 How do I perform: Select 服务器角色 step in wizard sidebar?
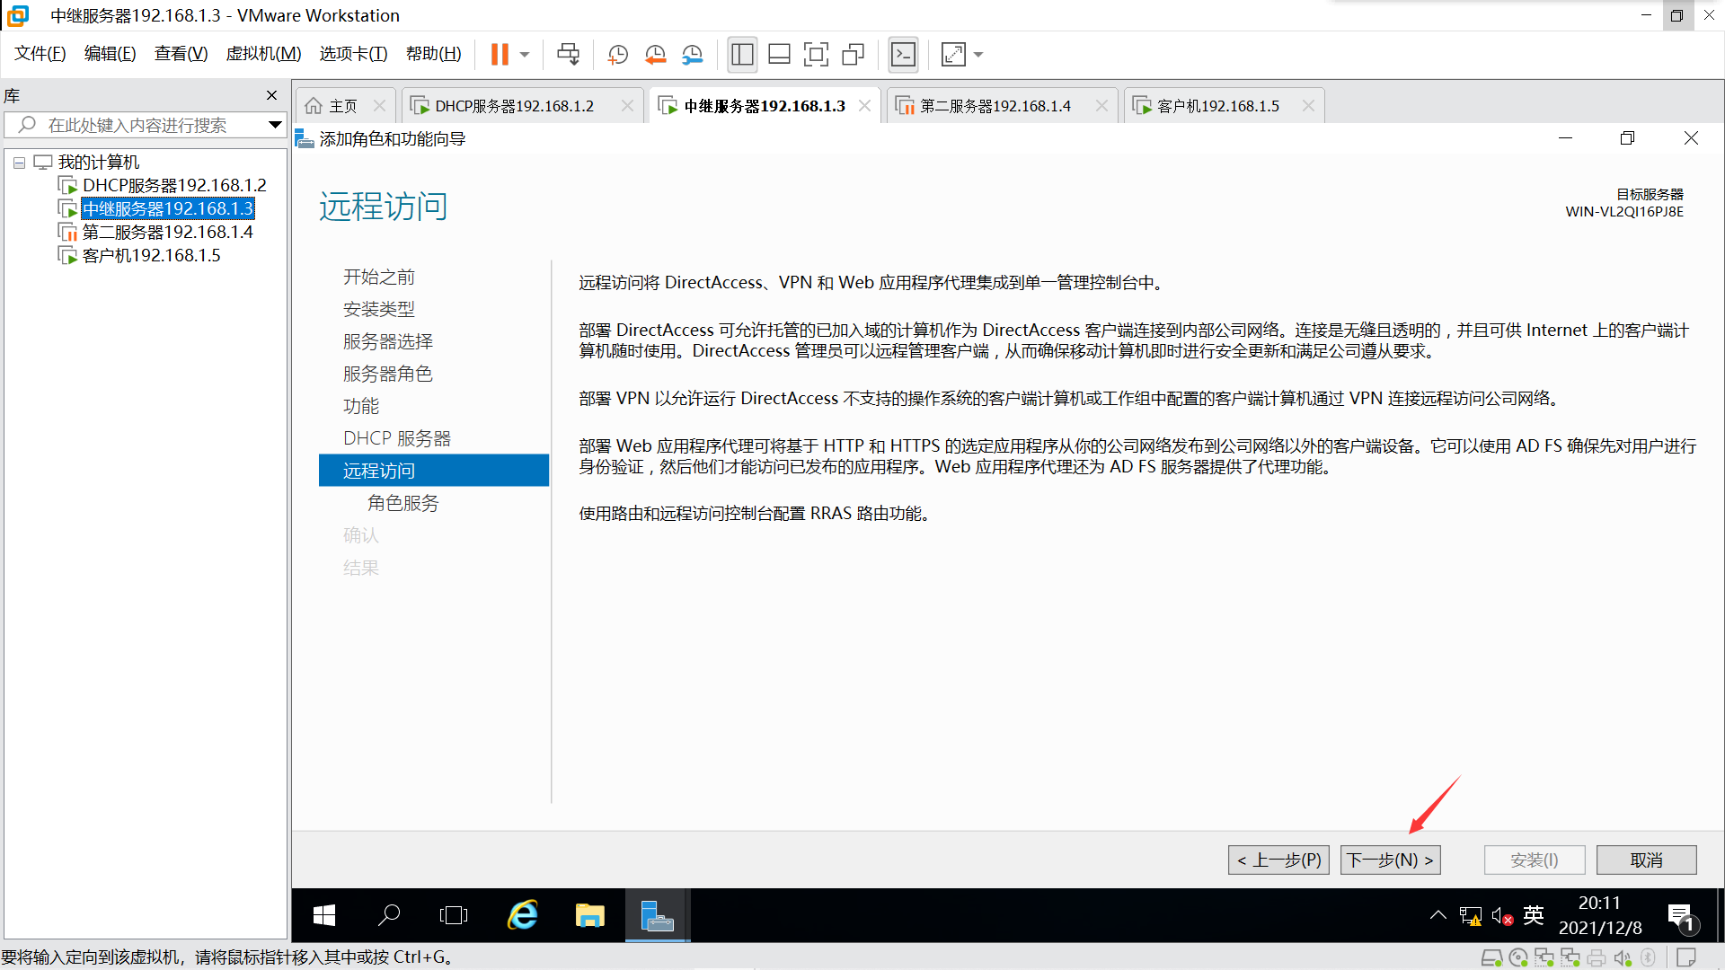(387, 374)
